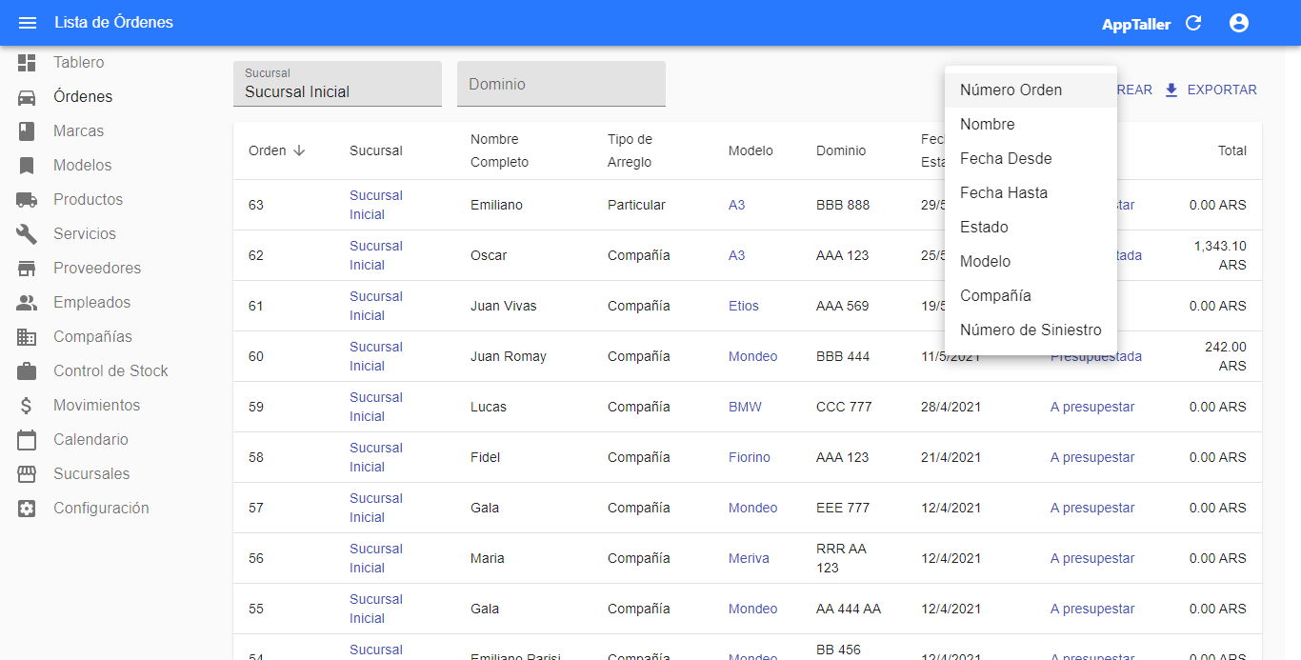Focus the Dominio input field
The height and width of the screenshot is (660, 1301).
coord(561,84)
